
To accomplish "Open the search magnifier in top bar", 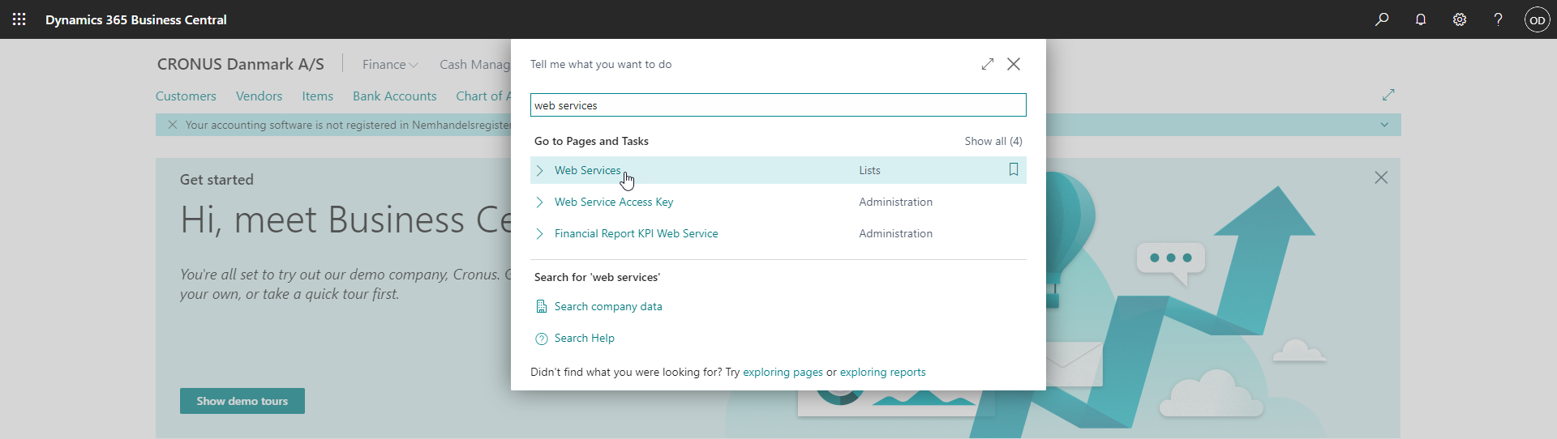I will pyautogui.click(x=1382, y=19).
